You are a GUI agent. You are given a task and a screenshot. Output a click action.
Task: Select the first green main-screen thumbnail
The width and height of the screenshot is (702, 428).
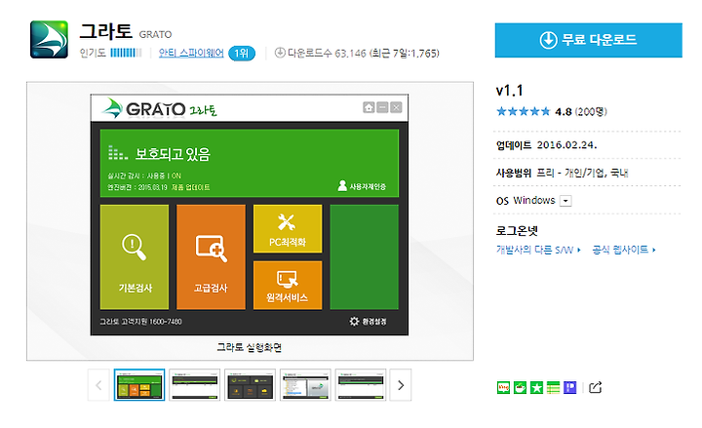(x=139, y=385)
